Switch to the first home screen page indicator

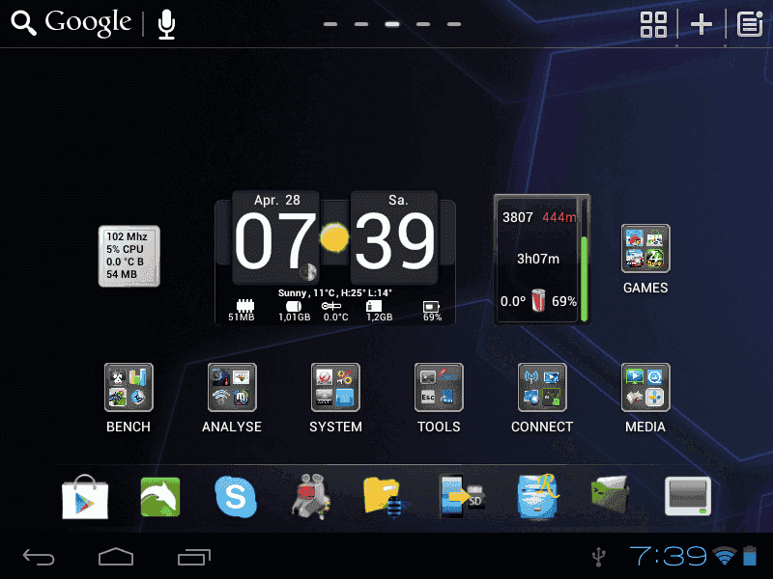[330, 24]
